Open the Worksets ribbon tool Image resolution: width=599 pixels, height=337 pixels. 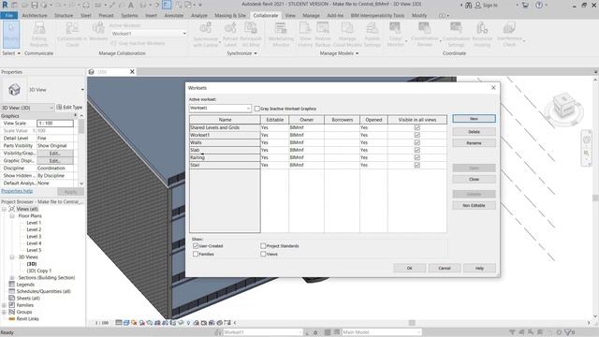tap(98, 31)
